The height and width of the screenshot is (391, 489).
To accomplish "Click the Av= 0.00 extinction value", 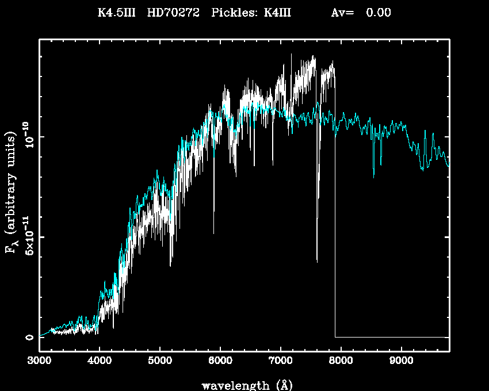I will (361, 13).
